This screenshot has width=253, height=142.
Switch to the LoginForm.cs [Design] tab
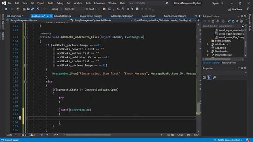coord(91,16)
